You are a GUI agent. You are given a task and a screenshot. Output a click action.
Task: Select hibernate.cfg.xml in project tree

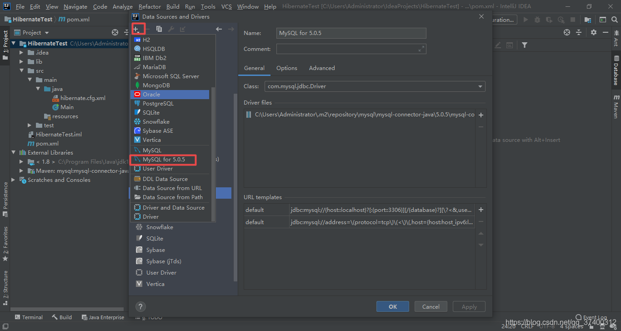pyautogui.click(x=79, y=98)
